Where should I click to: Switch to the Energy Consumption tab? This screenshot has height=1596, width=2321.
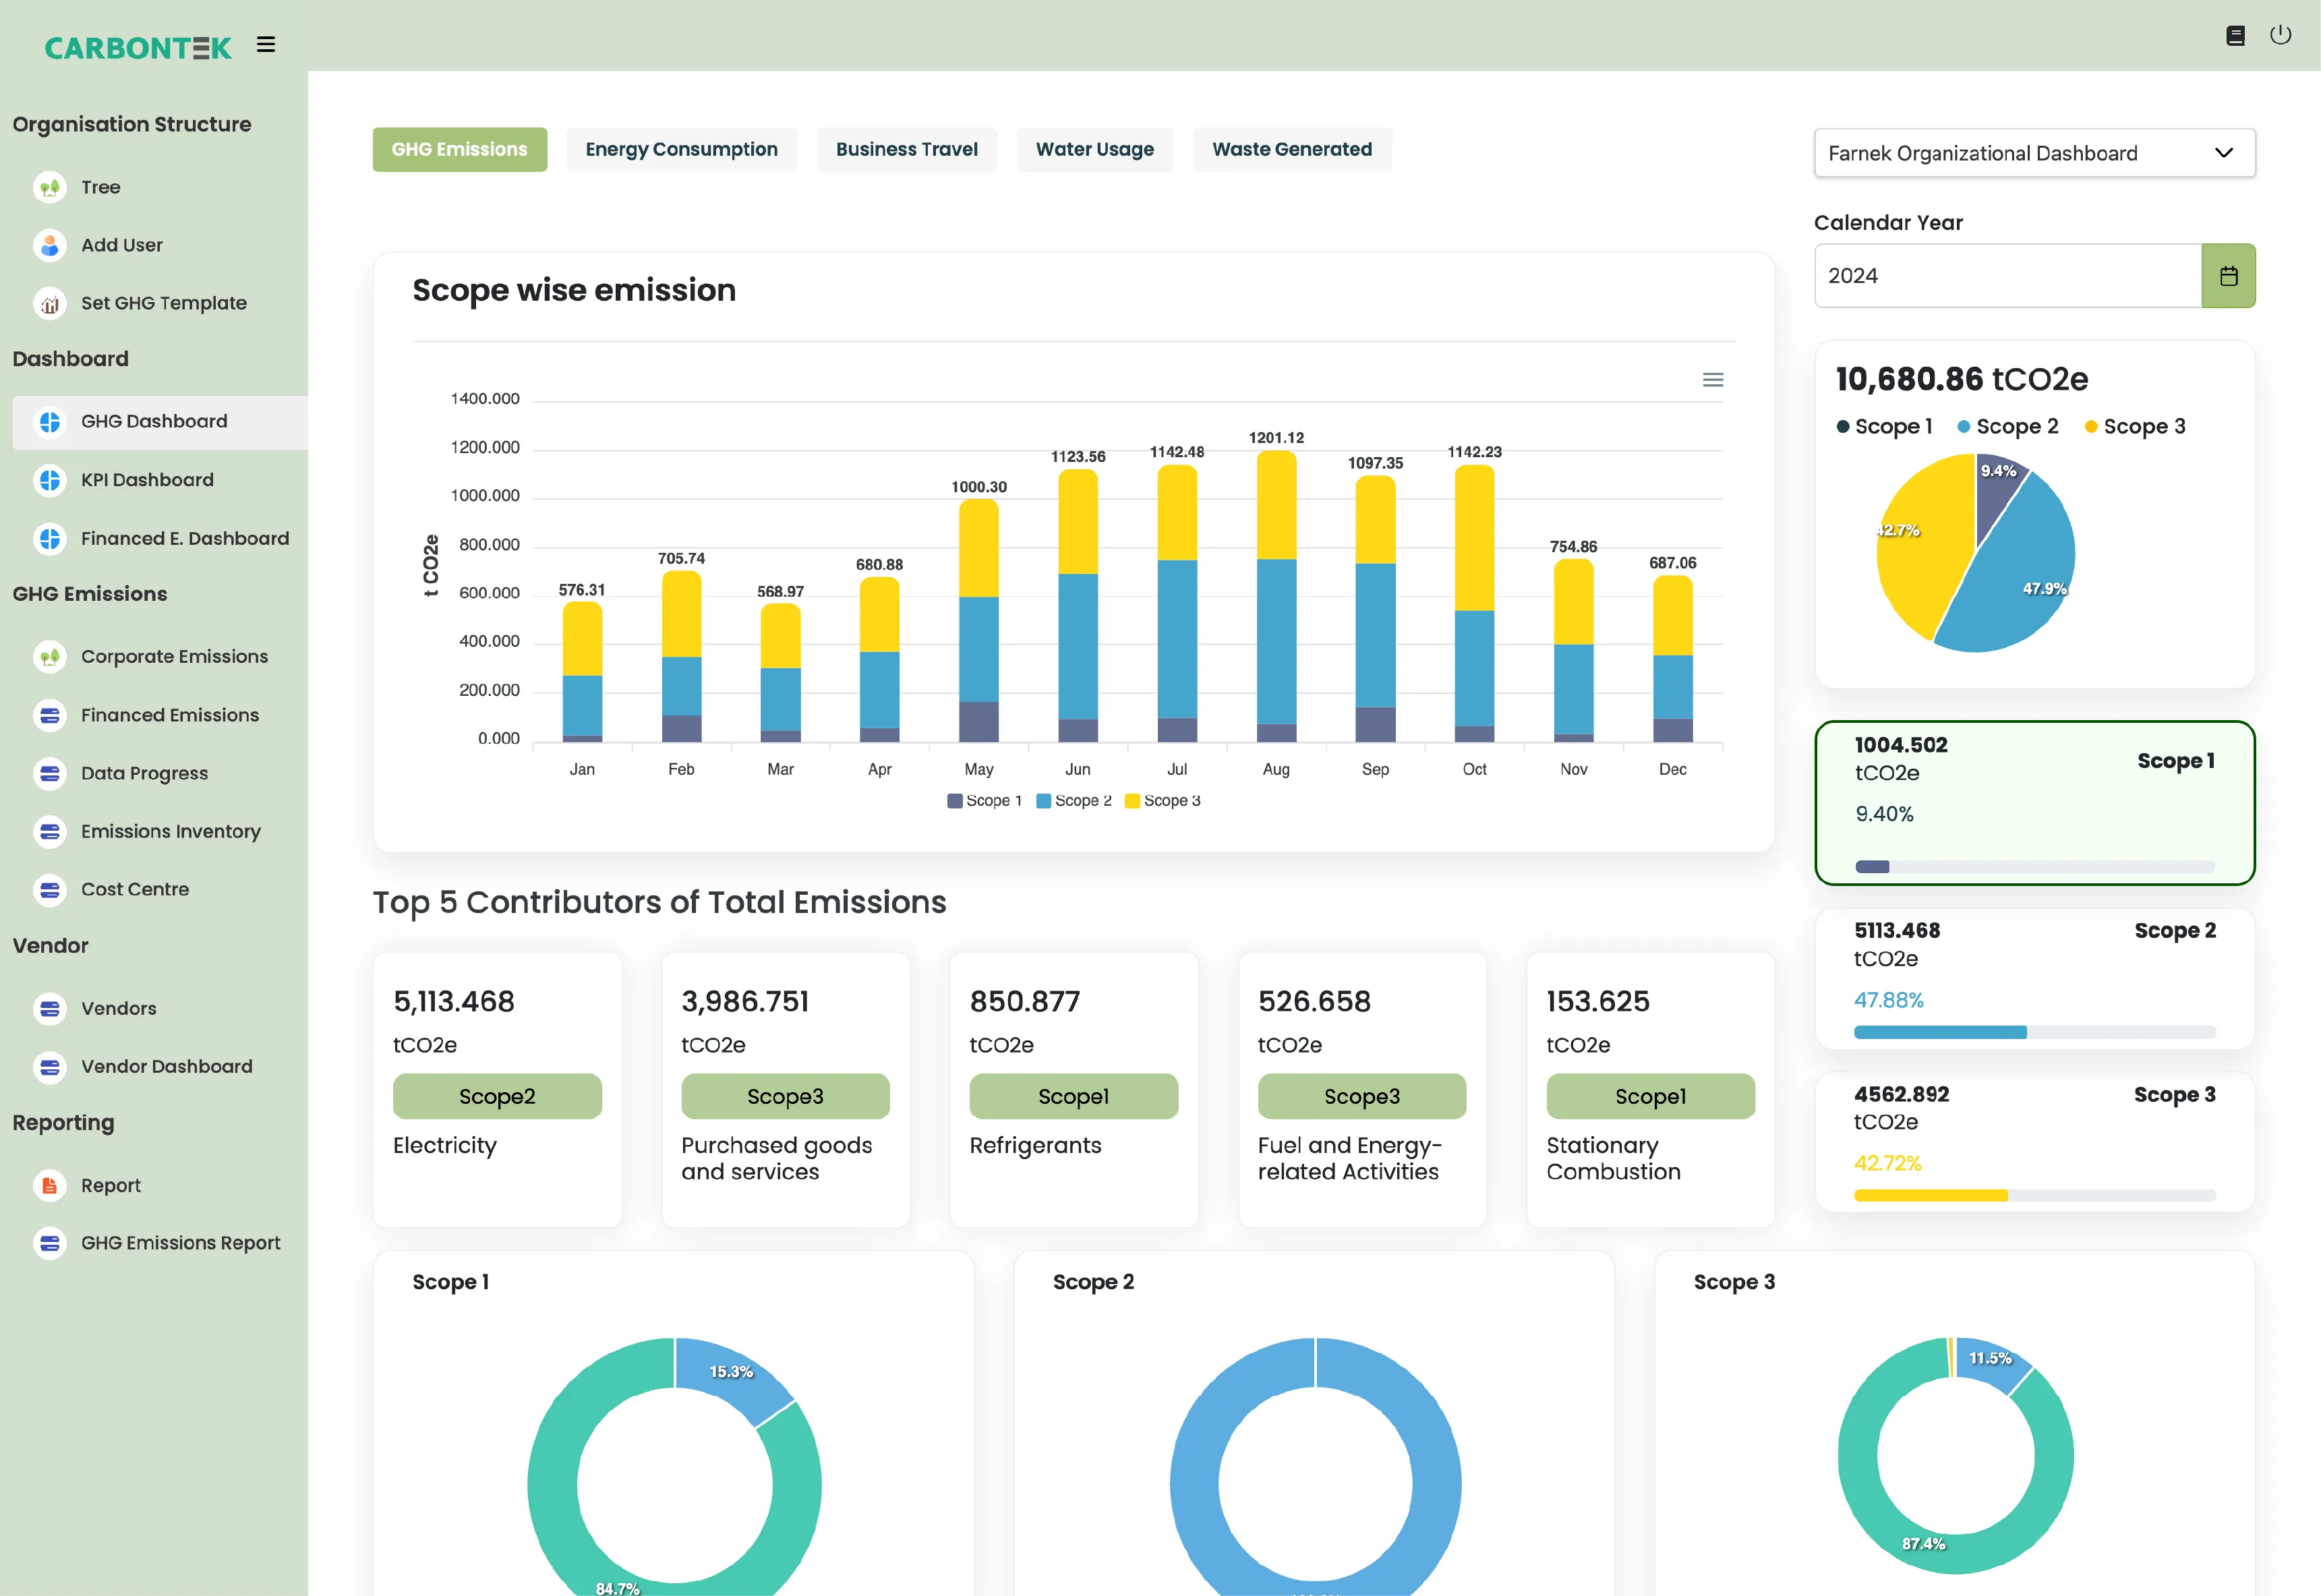[x=682, y=150]
